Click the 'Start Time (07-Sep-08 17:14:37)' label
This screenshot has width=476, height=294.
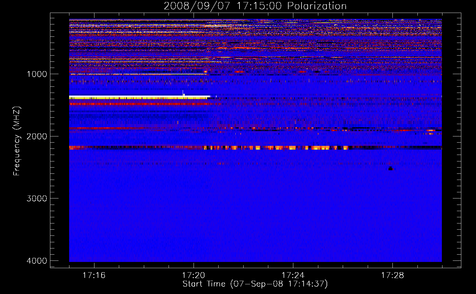click(255, 284)
